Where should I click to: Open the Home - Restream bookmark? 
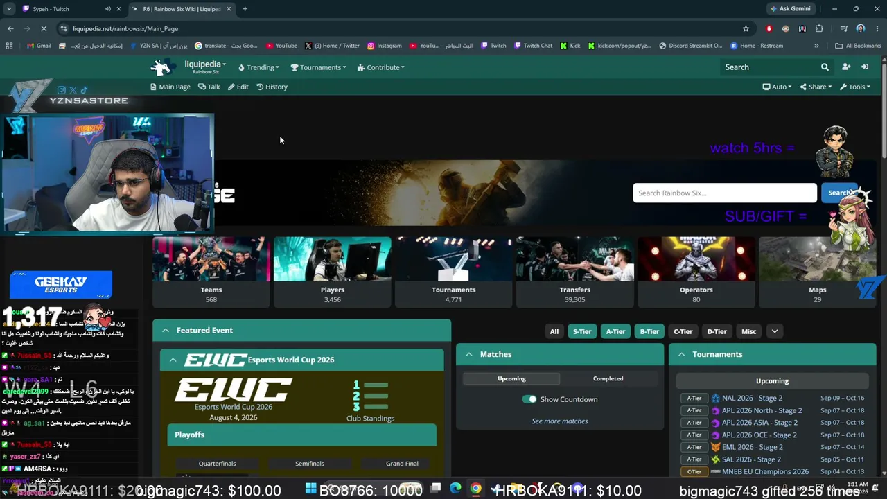757,46
